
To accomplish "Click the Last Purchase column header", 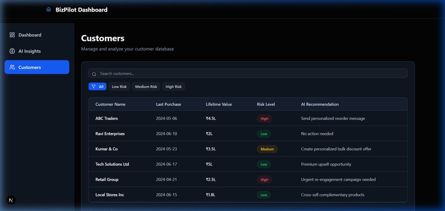I will [168, 104].
